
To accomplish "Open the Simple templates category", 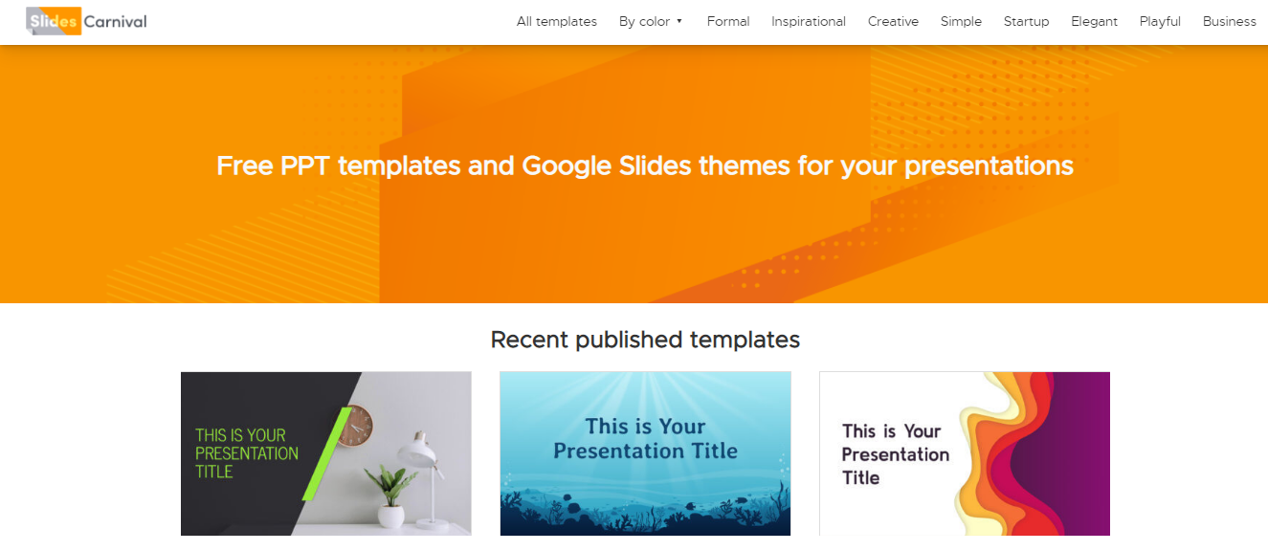I will click(961, 21).
